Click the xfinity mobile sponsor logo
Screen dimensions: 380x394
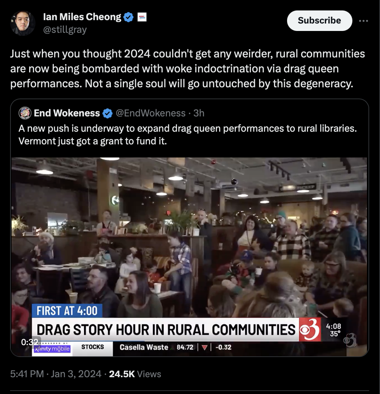[52, 349]
